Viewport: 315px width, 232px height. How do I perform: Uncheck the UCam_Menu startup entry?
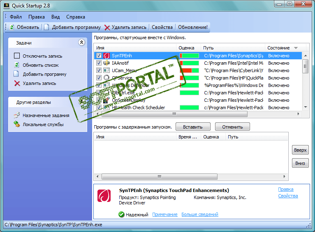pos(99,70)
